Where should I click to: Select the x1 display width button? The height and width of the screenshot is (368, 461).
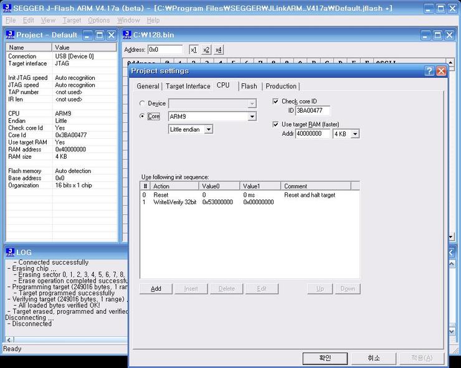[194, 50]
